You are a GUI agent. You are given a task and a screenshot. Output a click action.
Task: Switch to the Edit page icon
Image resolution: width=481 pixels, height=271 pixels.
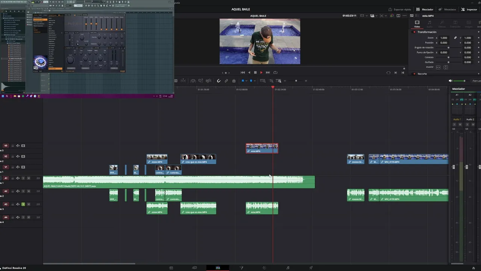coord(218,268)
